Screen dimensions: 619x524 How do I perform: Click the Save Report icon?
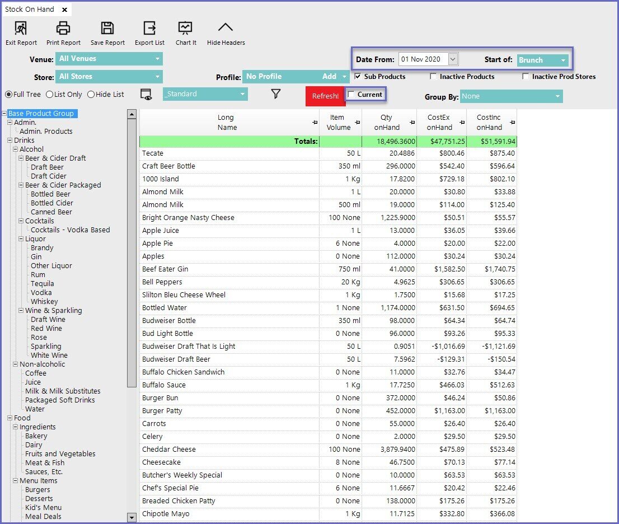pyautogui.click(x=107, y=28)
